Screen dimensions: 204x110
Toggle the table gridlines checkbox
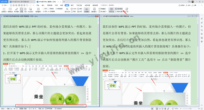coord(59,9)
